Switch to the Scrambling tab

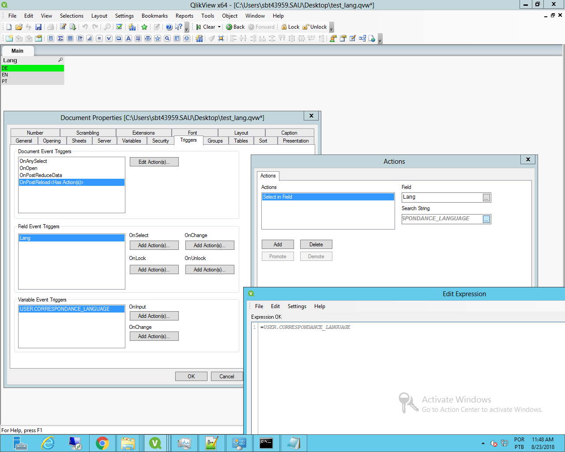pos(87,133)
